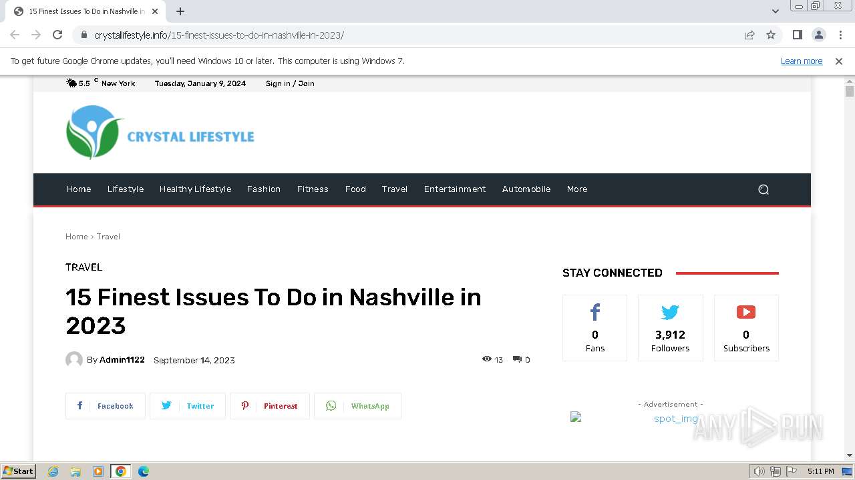This screenshot has width=855, height=480.
Task: Open the Travel menu item
Action: (395, 189)
